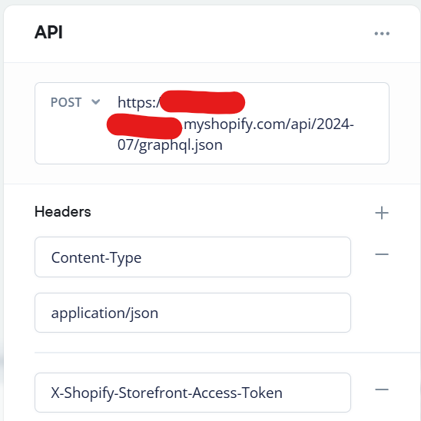Viewport: 421px width, 421px height.
Task: Remove the Content-Type header with its minus icon
Action: (382, 254)
